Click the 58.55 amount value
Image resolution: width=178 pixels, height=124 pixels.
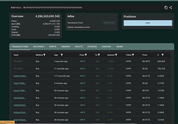pyautogui.click(x=110, y=113)
